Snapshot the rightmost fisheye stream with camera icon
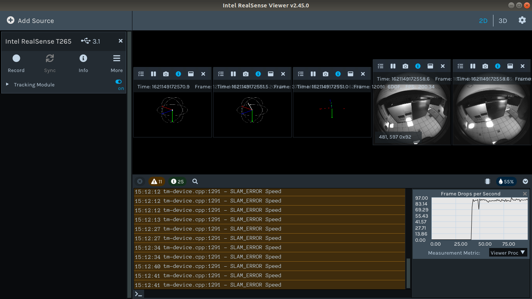The image size is (532, 299). (485, 66)
